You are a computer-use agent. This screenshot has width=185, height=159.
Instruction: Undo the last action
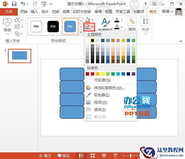tap(23, 4)
